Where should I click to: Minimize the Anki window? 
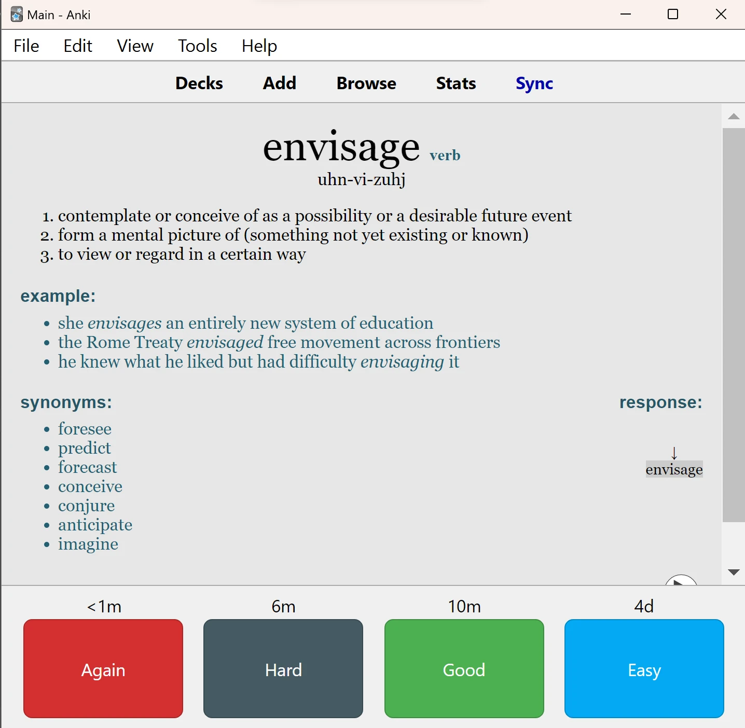point(626,15)
